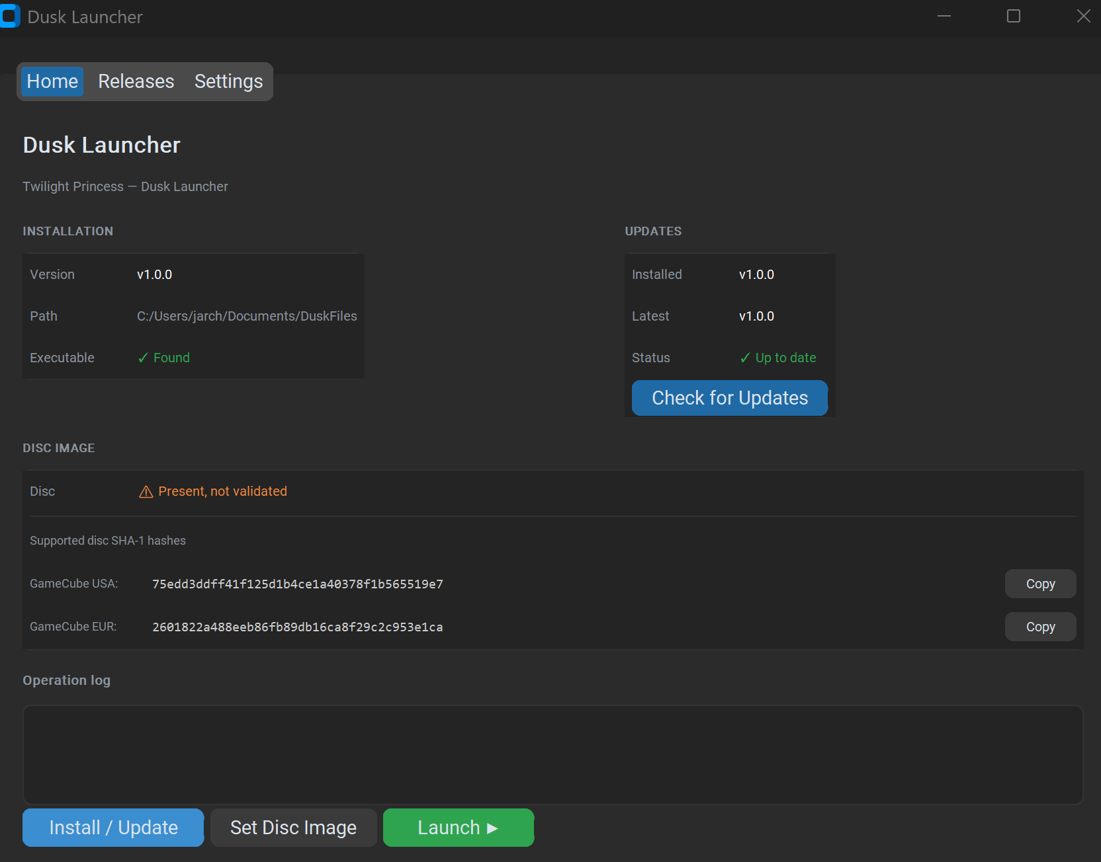Click the Latest version value v1.0.0

click(x=756, y=316)
